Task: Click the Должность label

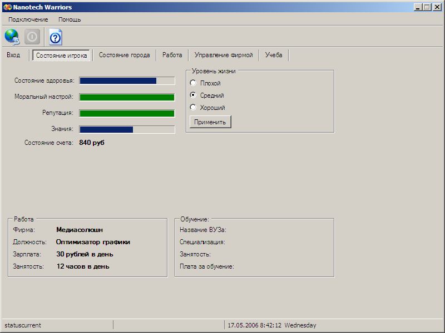Action: coord(30,242)
